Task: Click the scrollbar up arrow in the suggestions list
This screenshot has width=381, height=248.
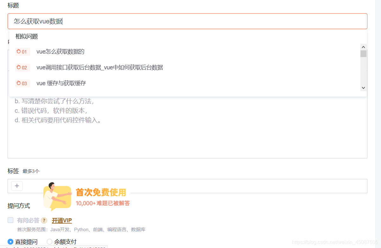Action: (363, 47)
